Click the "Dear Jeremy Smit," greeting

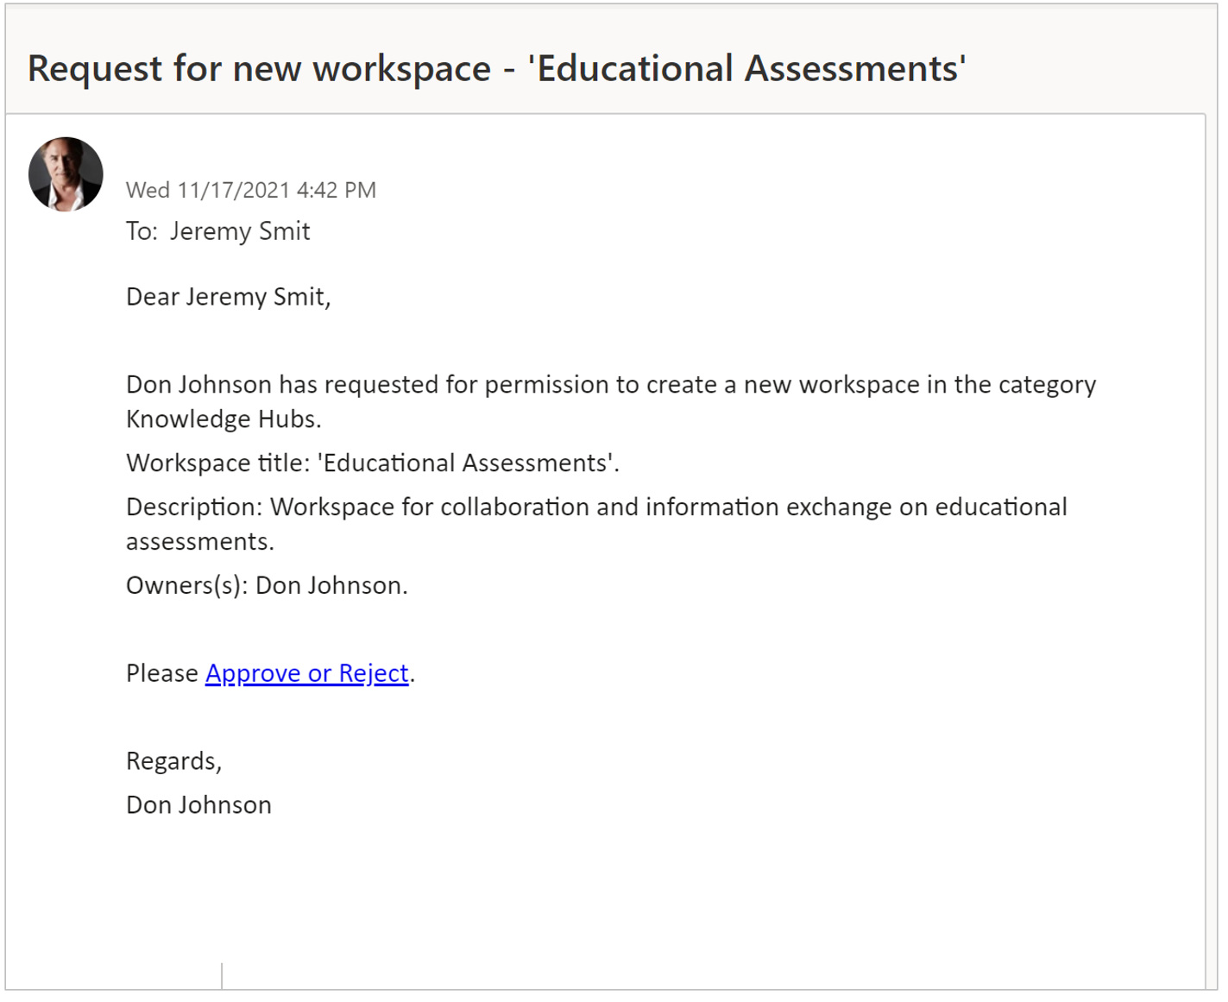point(229,297)
